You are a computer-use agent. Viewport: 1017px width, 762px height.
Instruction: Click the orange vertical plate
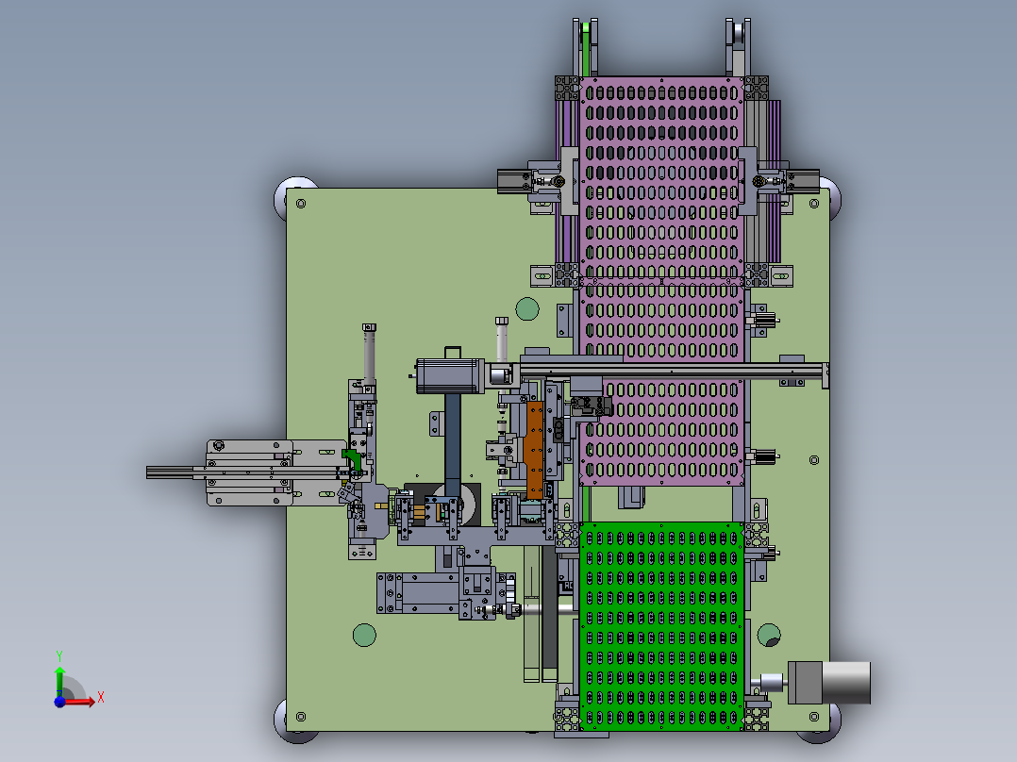click(x=534, y=450)
